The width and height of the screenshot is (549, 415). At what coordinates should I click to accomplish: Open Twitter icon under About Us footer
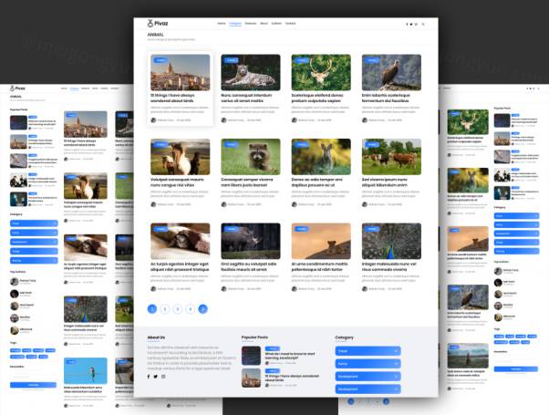click(x=156, y=377)
